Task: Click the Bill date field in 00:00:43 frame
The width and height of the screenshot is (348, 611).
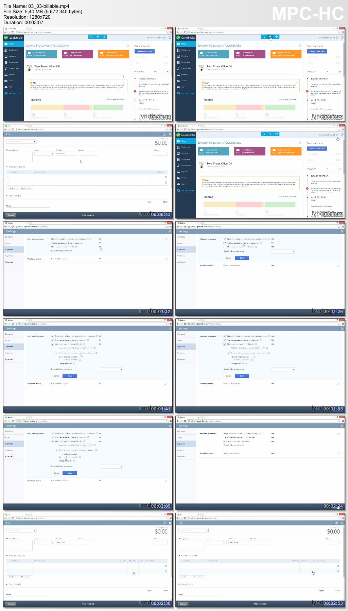Action: (66, 154)
